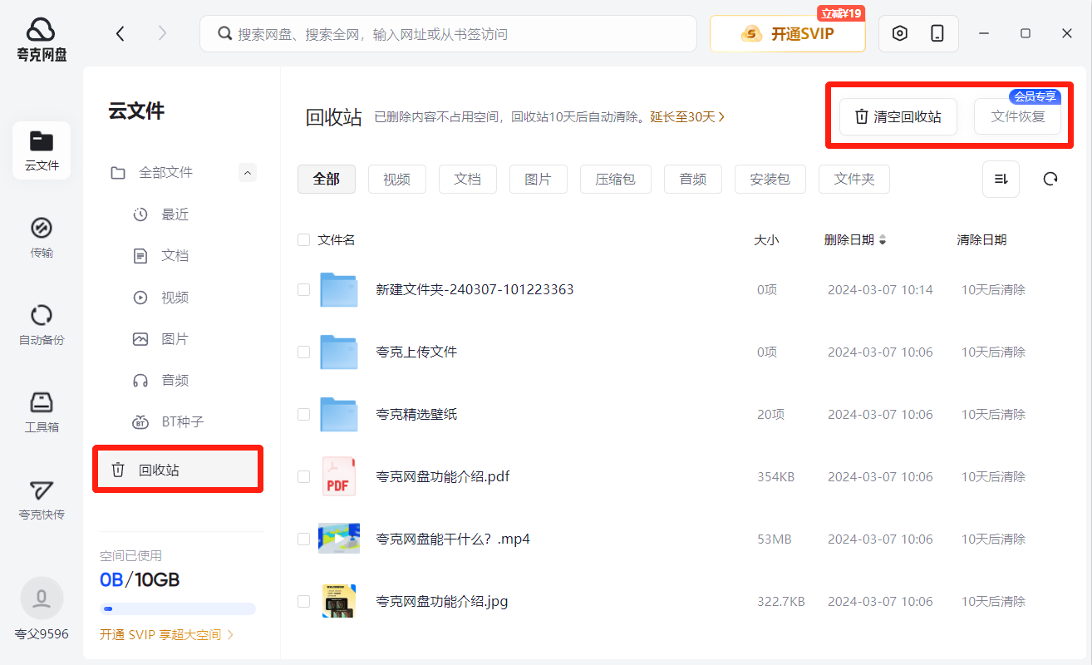1092x665 pixels.
Task: Switch to the 安装包 filter tab
Action: (x=770, y=179)
